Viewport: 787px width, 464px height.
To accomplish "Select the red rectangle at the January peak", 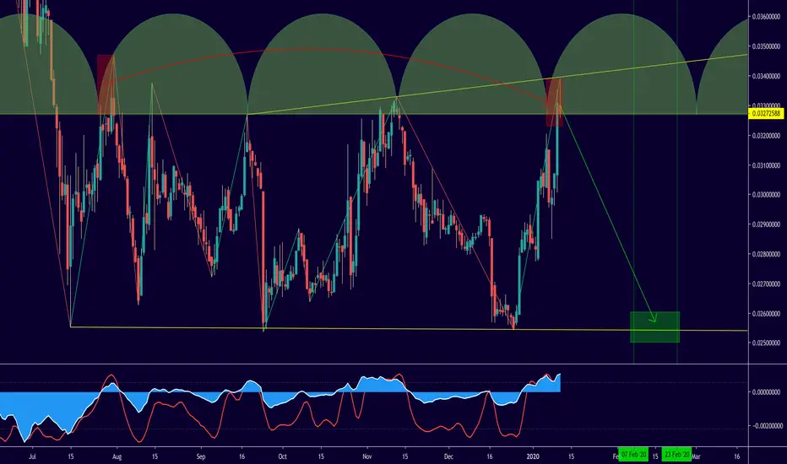I will [x=554, y=102].
